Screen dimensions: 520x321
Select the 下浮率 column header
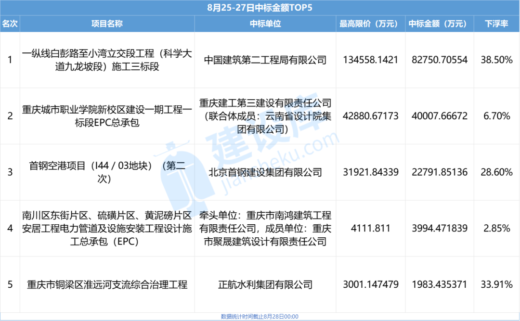pos(496,23)
